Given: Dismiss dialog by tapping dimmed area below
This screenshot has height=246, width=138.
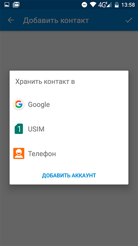Looking at the screenshot, I should coord(69,215).
